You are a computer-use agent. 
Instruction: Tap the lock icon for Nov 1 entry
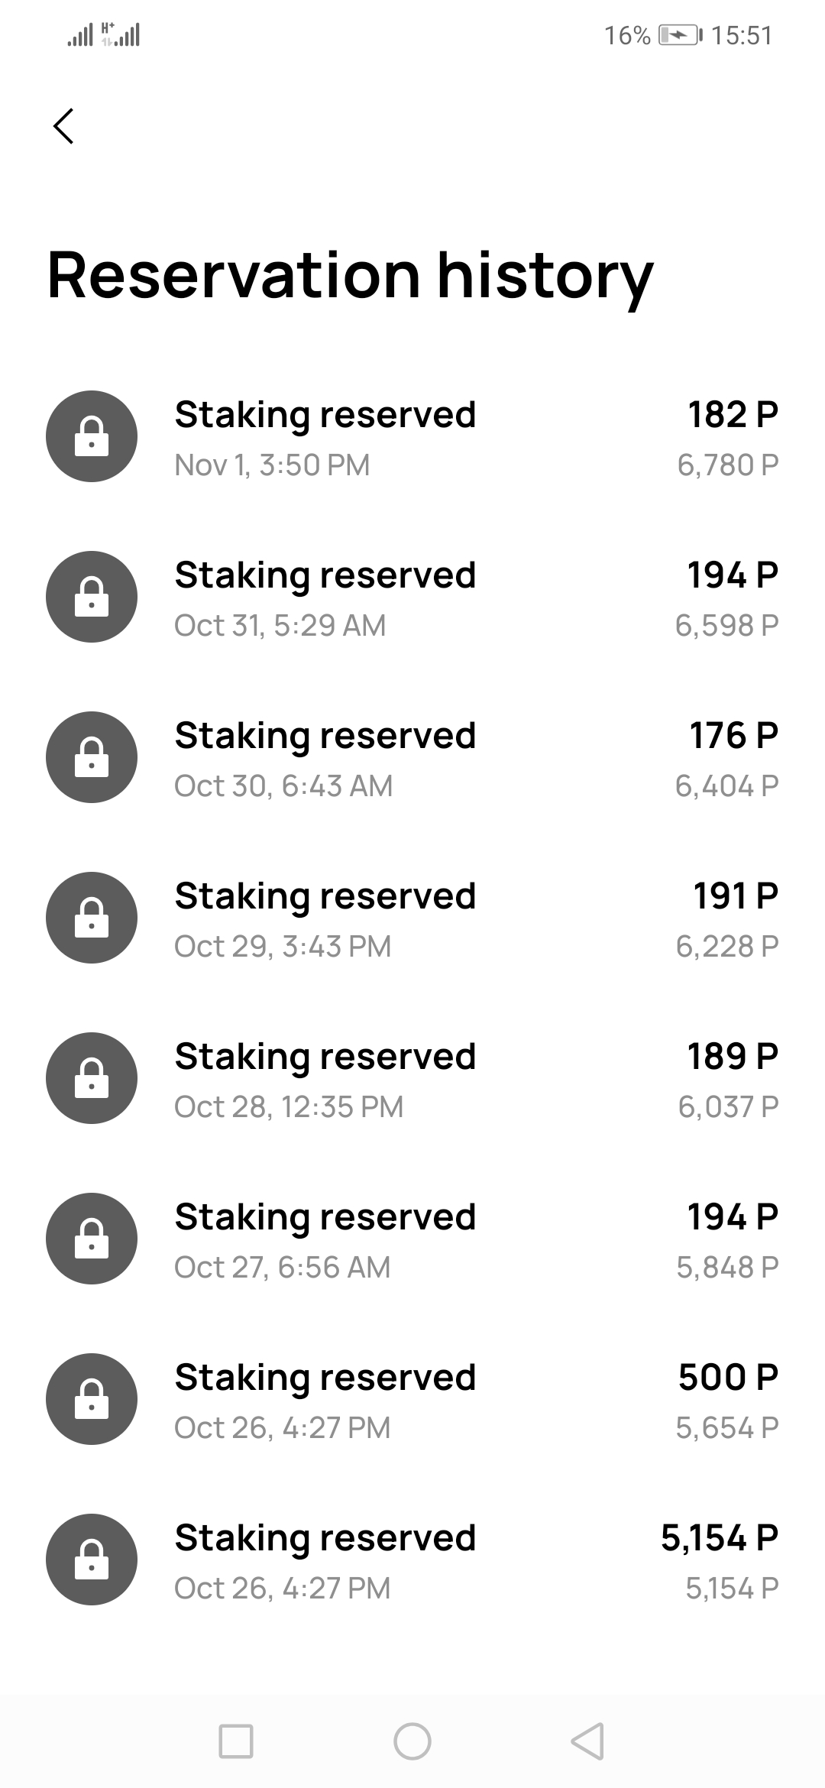coord(92,436)
